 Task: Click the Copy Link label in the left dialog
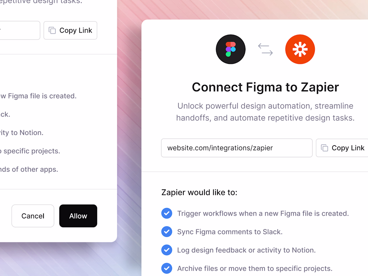point(76,30)
